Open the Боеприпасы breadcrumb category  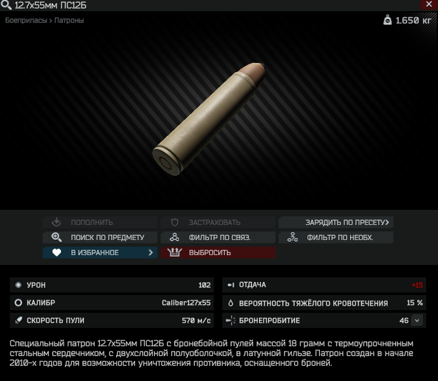coord(26,20)
